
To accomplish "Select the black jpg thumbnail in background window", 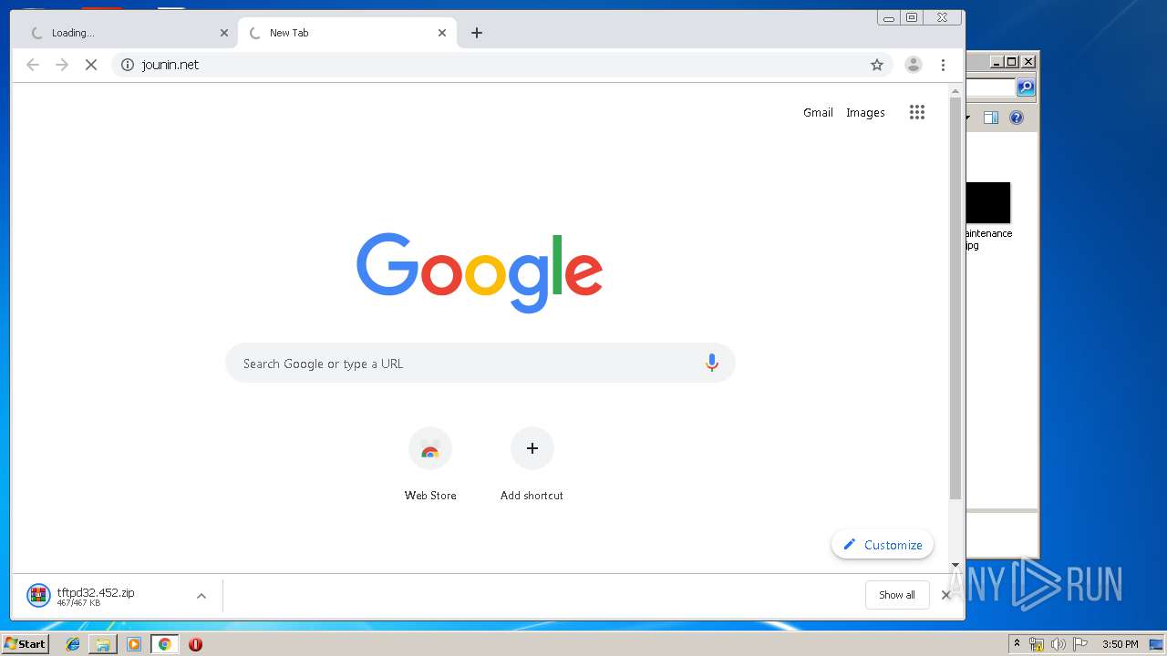I will (x=988, y=202).
